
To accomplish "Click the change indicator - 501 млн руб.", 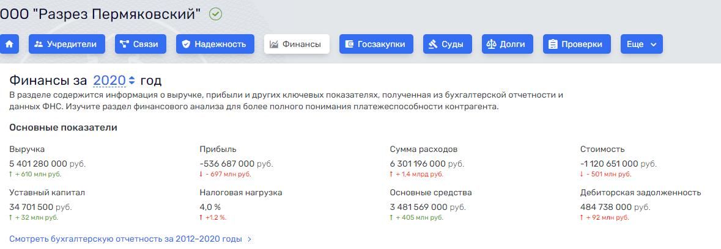I will point(605,175).
